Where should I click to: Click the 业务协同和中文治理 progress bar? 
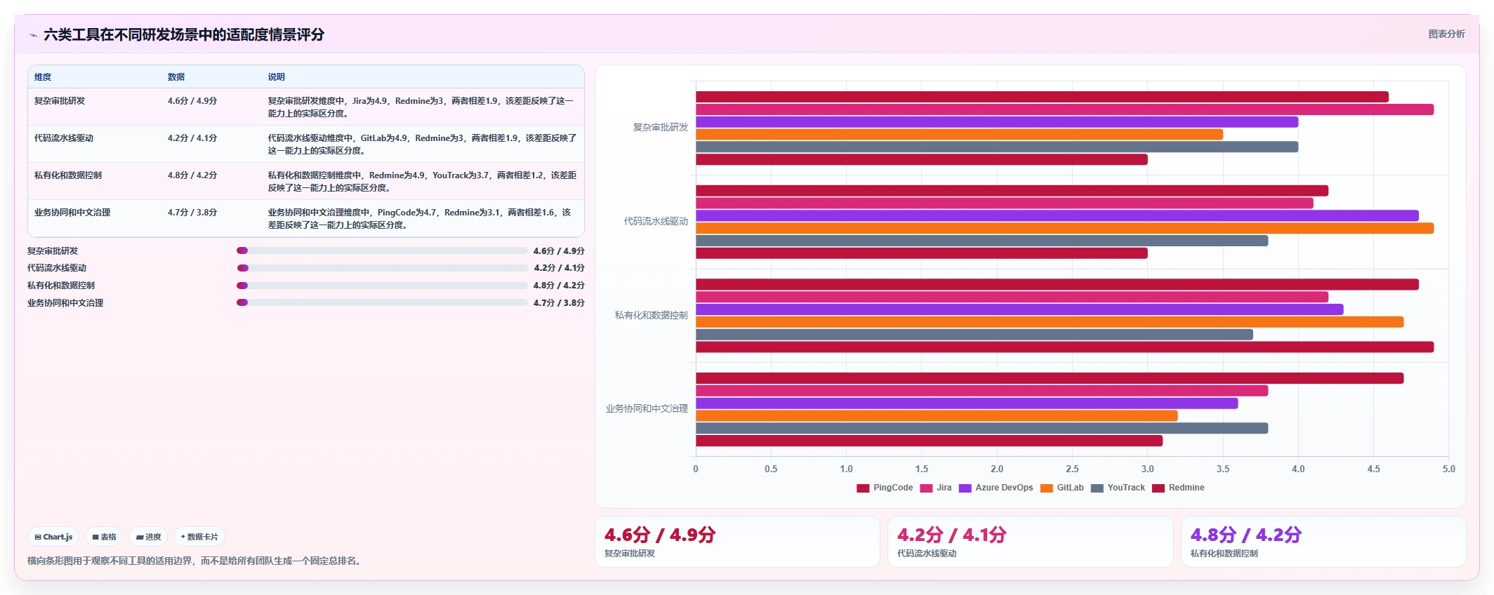tap(382, 302)
